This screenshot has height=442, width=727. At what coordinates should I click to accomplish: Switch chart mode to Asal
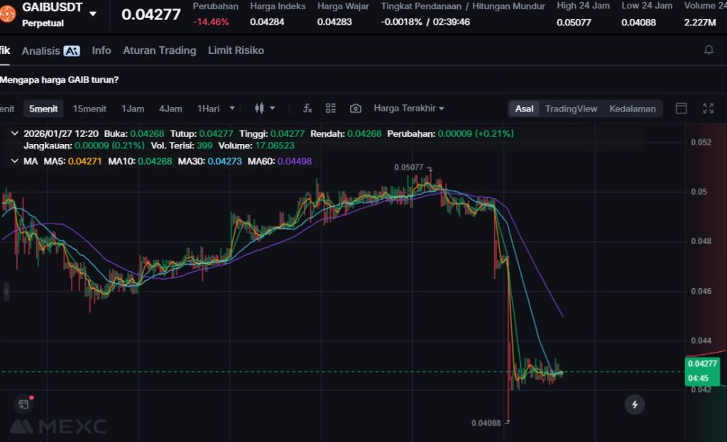tap(524, 109)
